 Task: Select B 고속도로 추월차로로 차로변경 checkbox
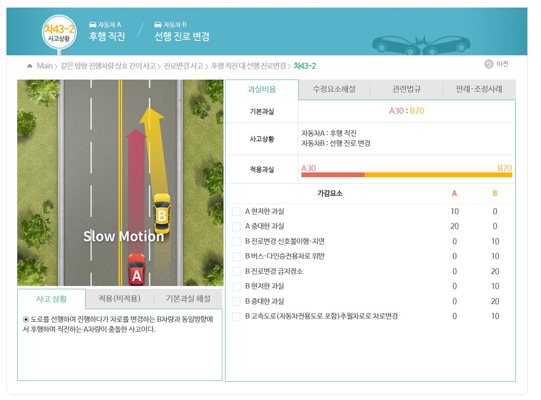[236, 316]
